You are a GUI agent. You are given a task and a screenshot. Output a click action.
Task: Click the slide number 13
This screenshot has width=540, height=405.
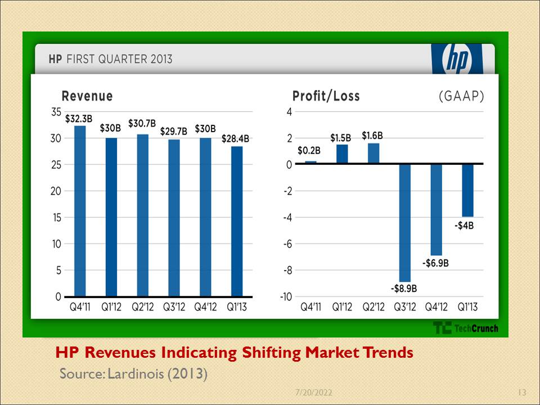point(520,391)
